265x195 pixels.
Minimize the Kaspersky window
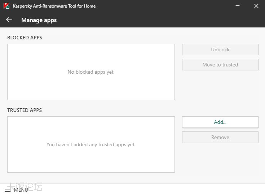click(x=238, y=6)
